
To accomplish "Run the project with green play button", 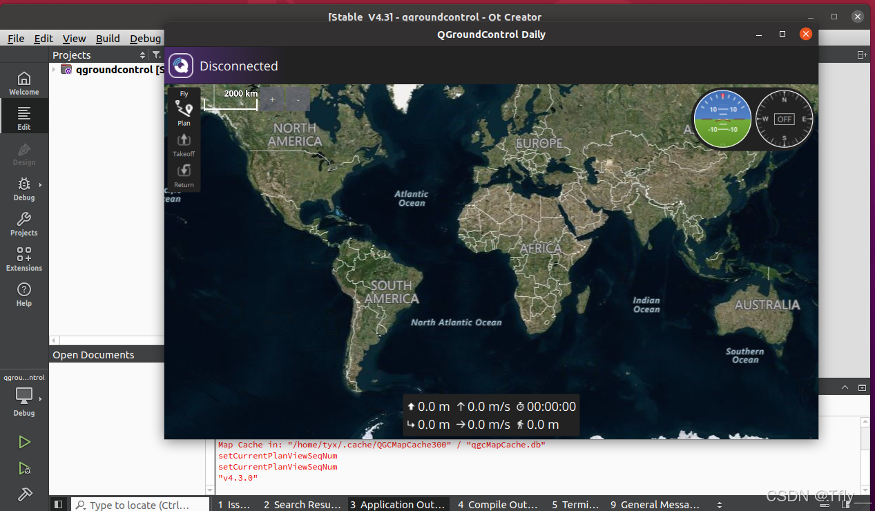I will [24, 442].
